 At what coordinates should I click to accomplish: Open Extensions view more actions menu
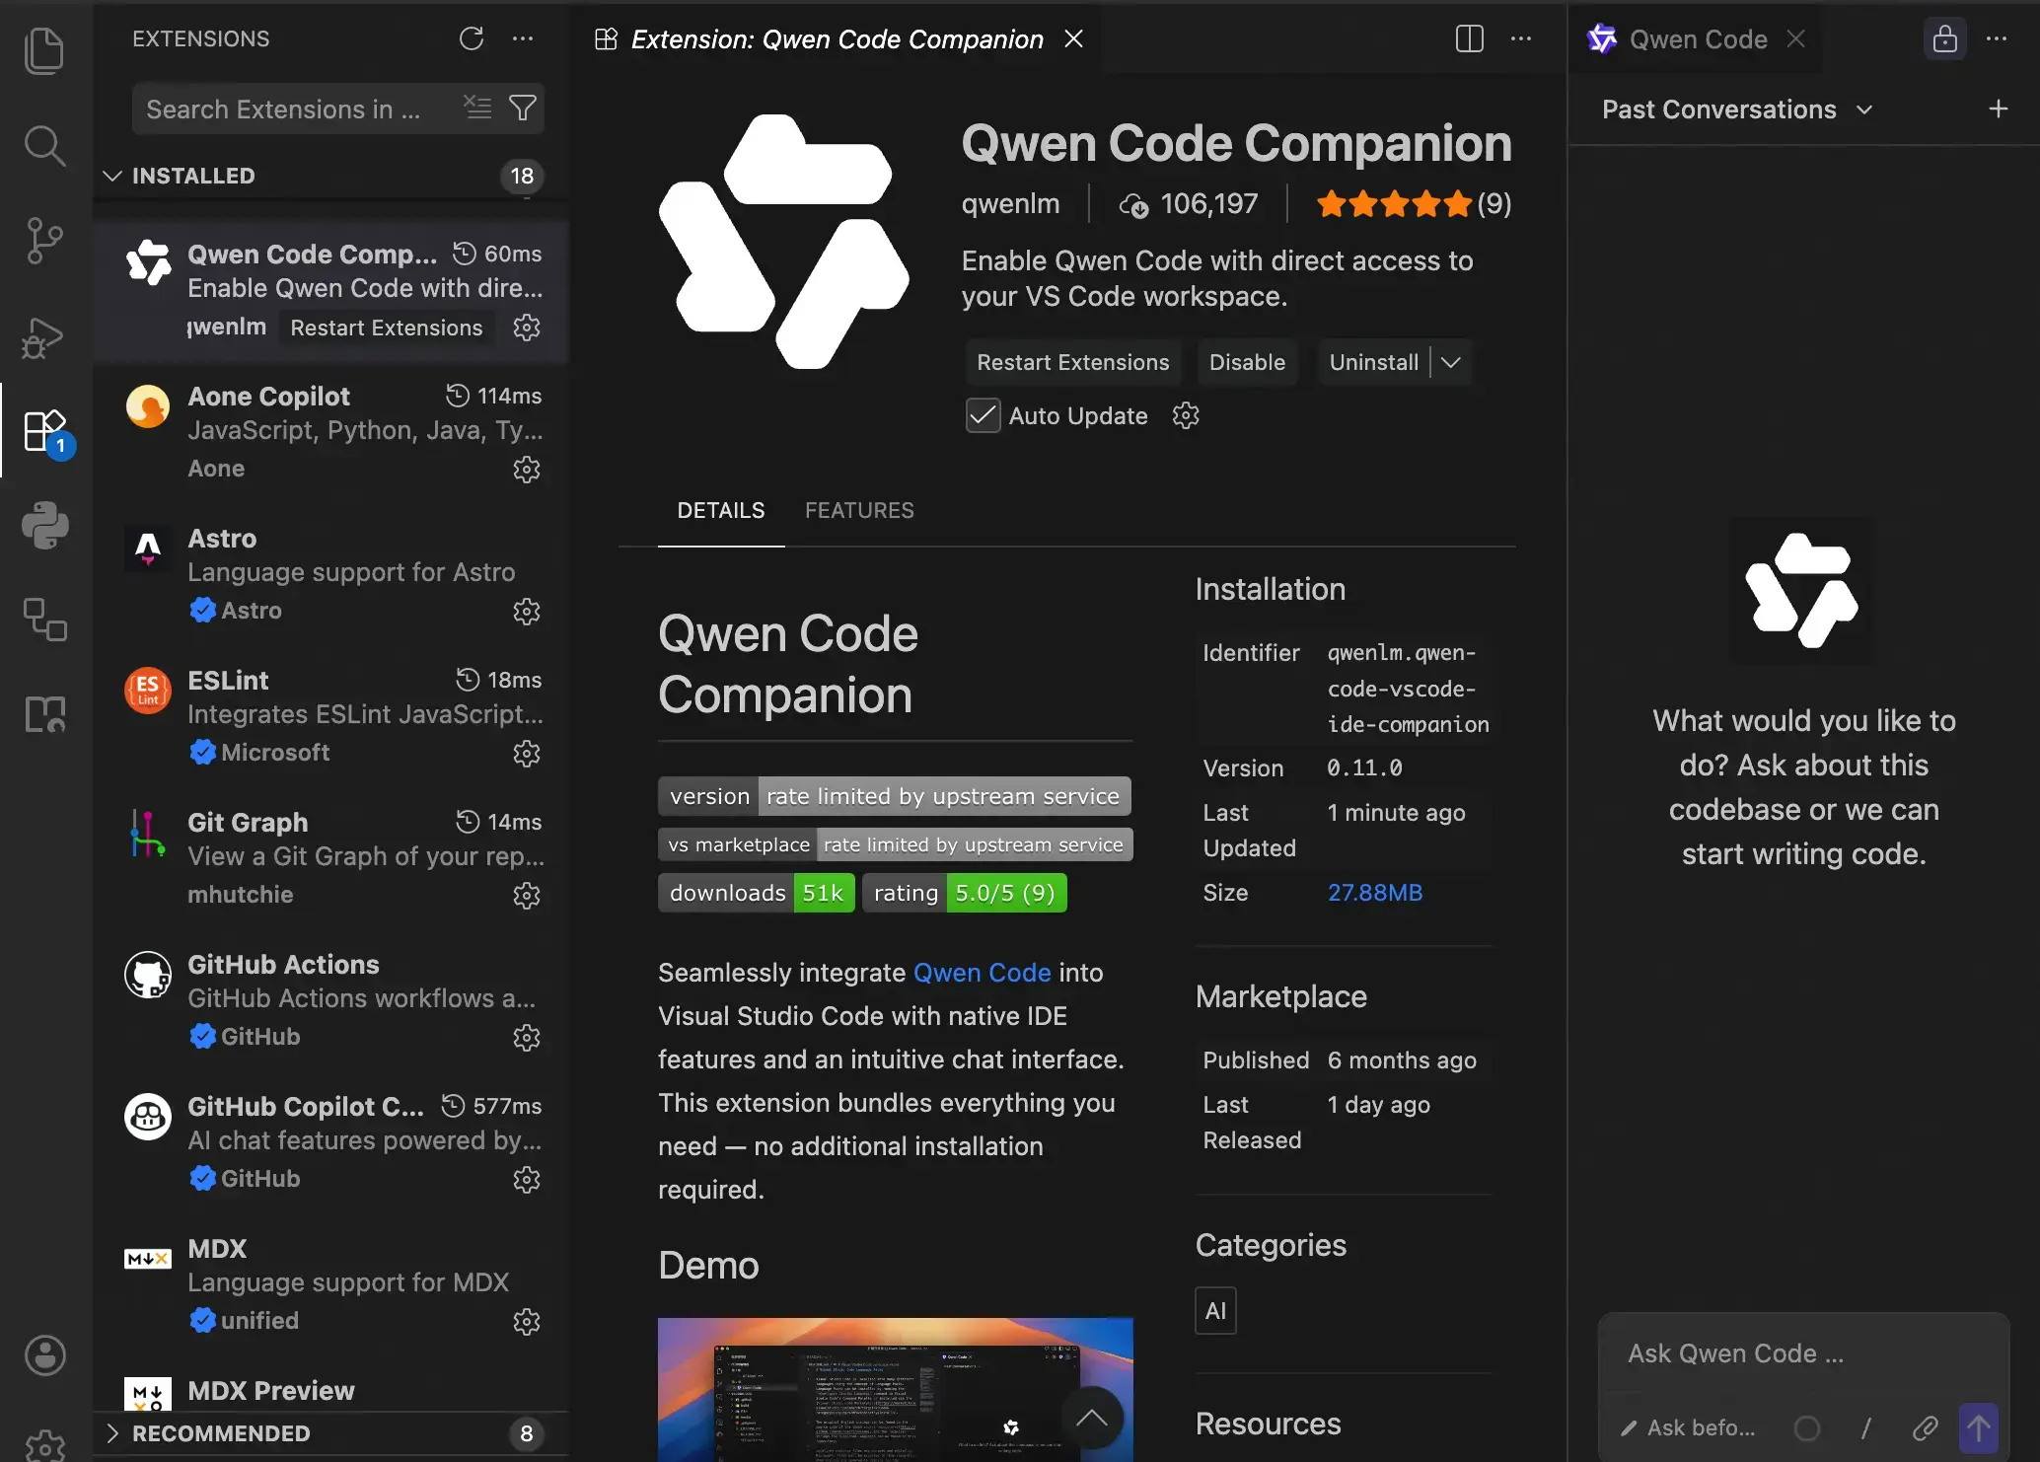point(523,38)
